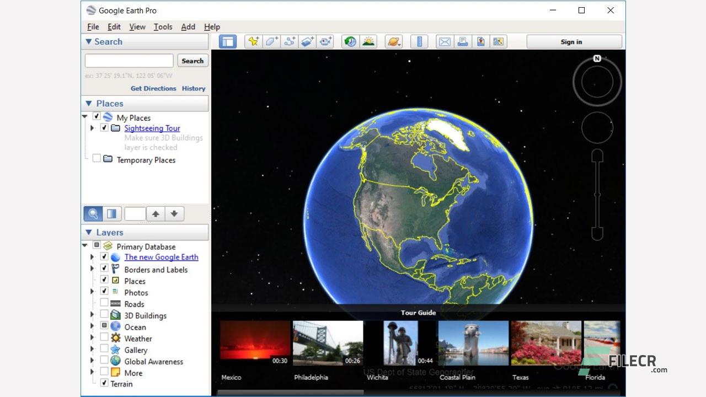Open the Edit menu
This screenshot has height=397, width=706.
[114, 26]
